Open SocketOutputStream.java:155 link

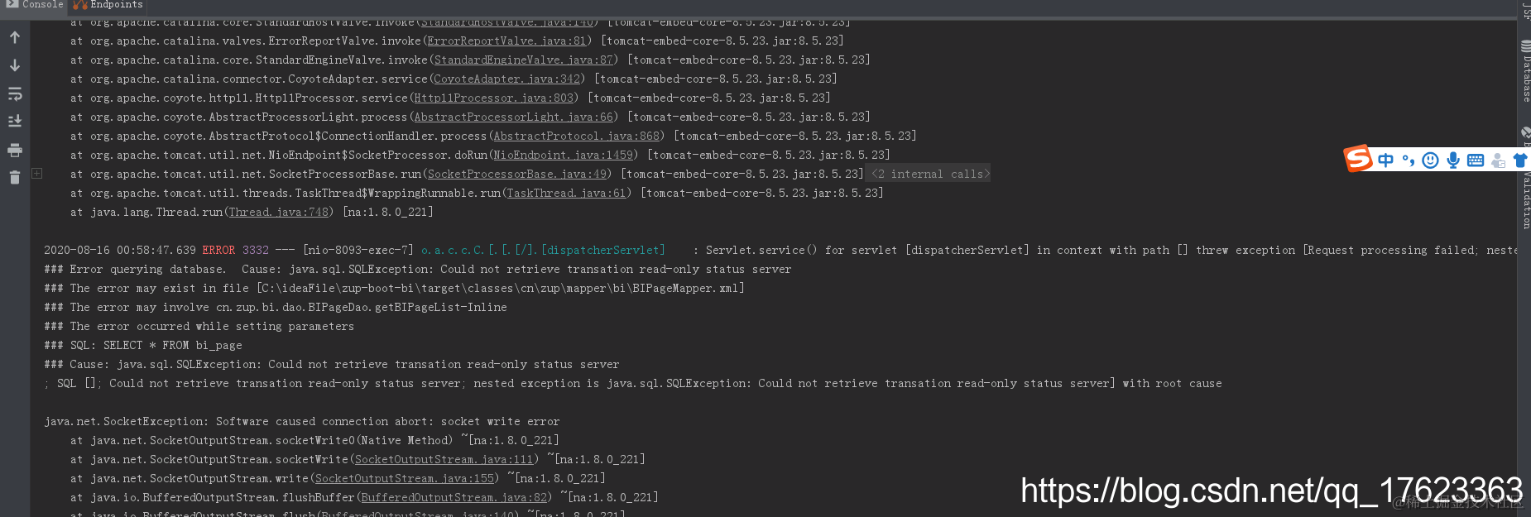[x=404, y=478]
